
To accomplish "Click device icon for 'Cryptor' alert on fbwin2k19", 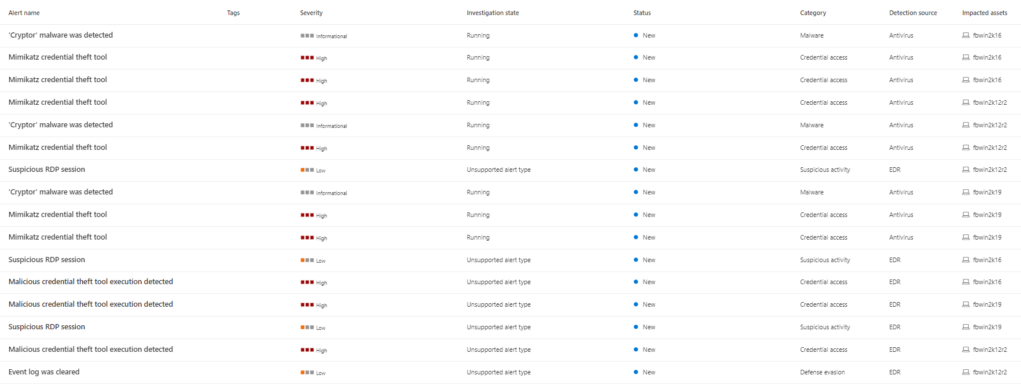I will coord(966,192).
